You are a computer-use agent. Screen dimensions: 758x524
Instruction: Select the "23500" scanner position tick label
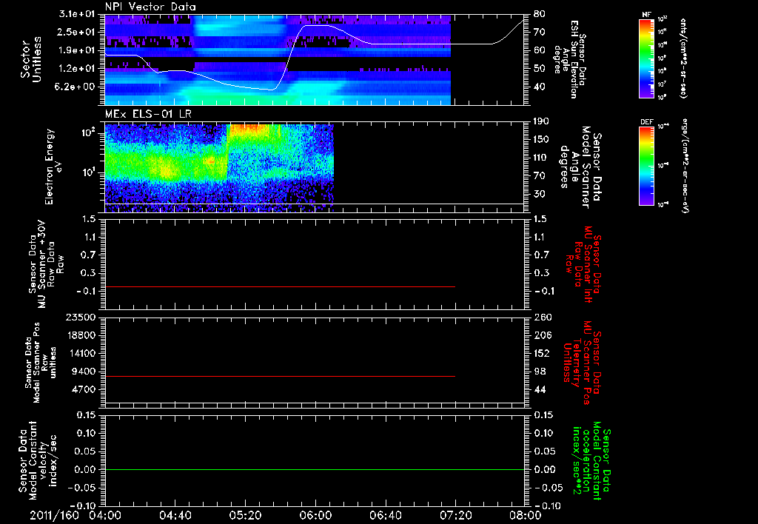pyautogui.click(x=81, y=317)
